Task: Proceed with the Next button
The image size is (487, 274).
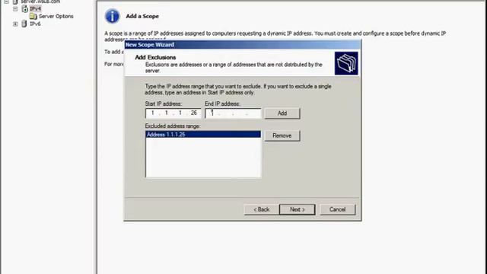Action: 298,209
